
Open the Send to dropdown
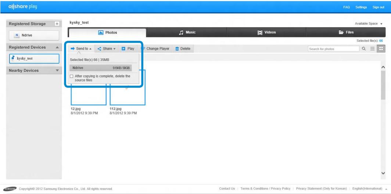(81, 48)
